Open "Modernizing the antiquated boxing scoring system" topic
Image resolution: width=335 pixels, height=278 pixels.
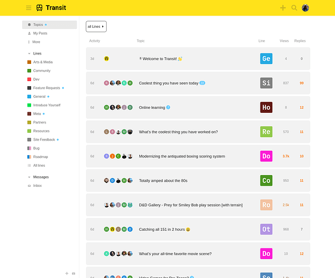click(x=182, y=156)
